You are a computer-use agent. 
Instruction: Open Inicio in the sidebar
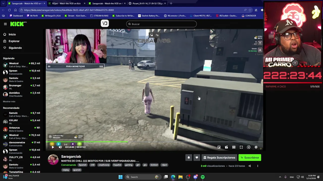tap(12, 34)
